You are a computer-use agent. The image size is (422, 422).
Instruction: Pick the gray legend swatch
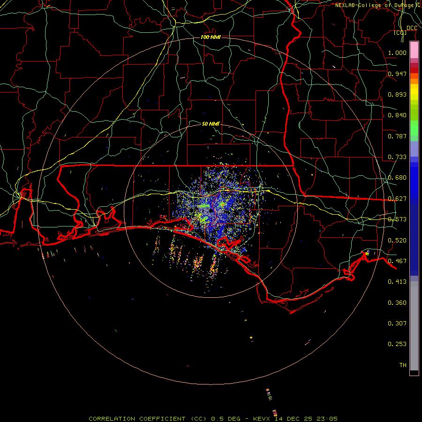tap(414, 326)
